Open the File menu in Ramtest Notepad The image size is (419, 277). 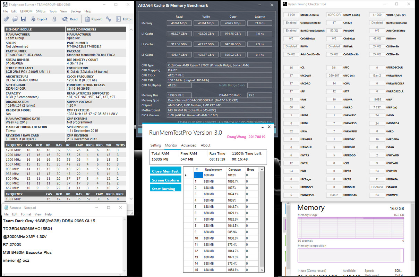point(6,214)
